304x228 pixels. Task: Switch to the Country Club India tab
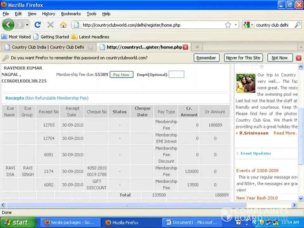(47, 47)
